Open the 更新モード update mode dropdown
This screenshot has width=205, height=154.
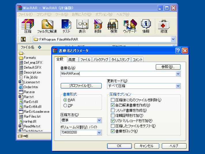coord(178,86)
